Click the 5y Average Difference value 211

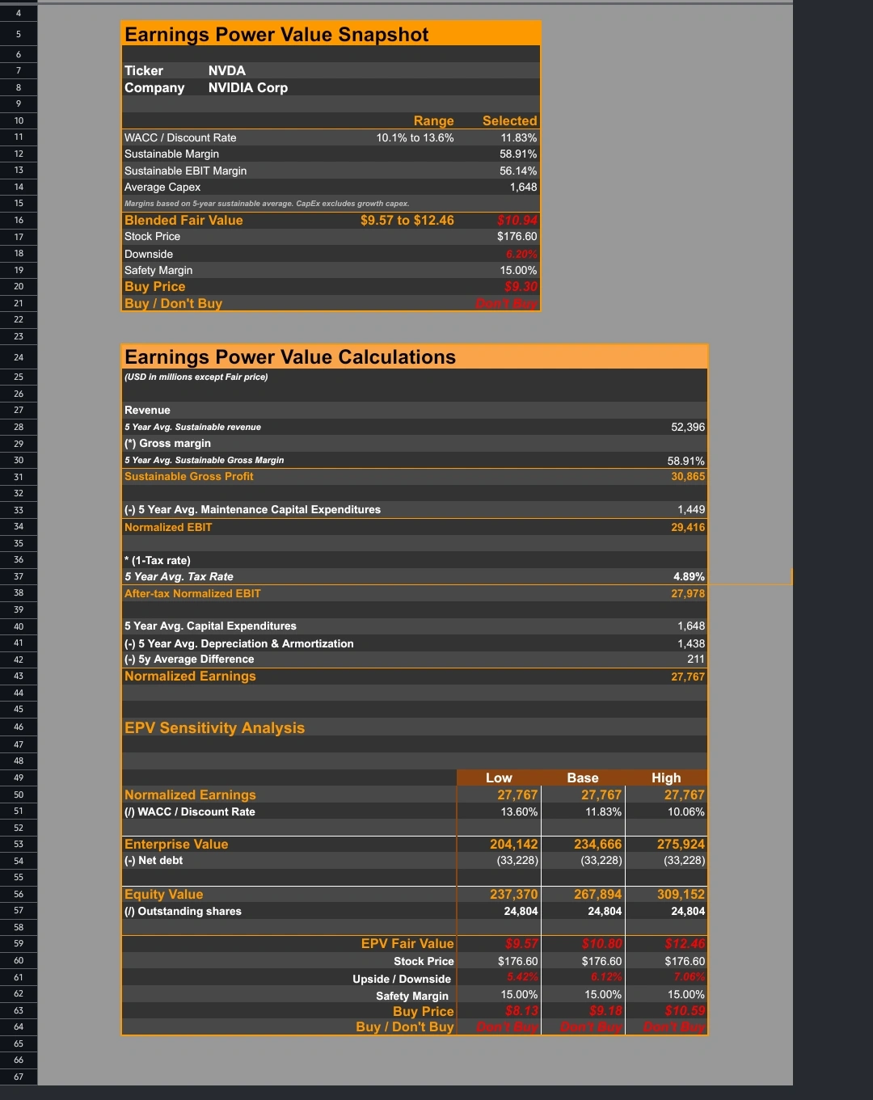pos(695,660)
